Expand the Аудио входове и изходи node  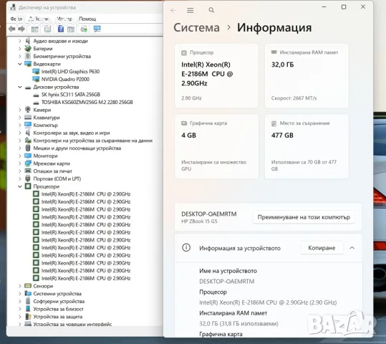pos(20,41)
